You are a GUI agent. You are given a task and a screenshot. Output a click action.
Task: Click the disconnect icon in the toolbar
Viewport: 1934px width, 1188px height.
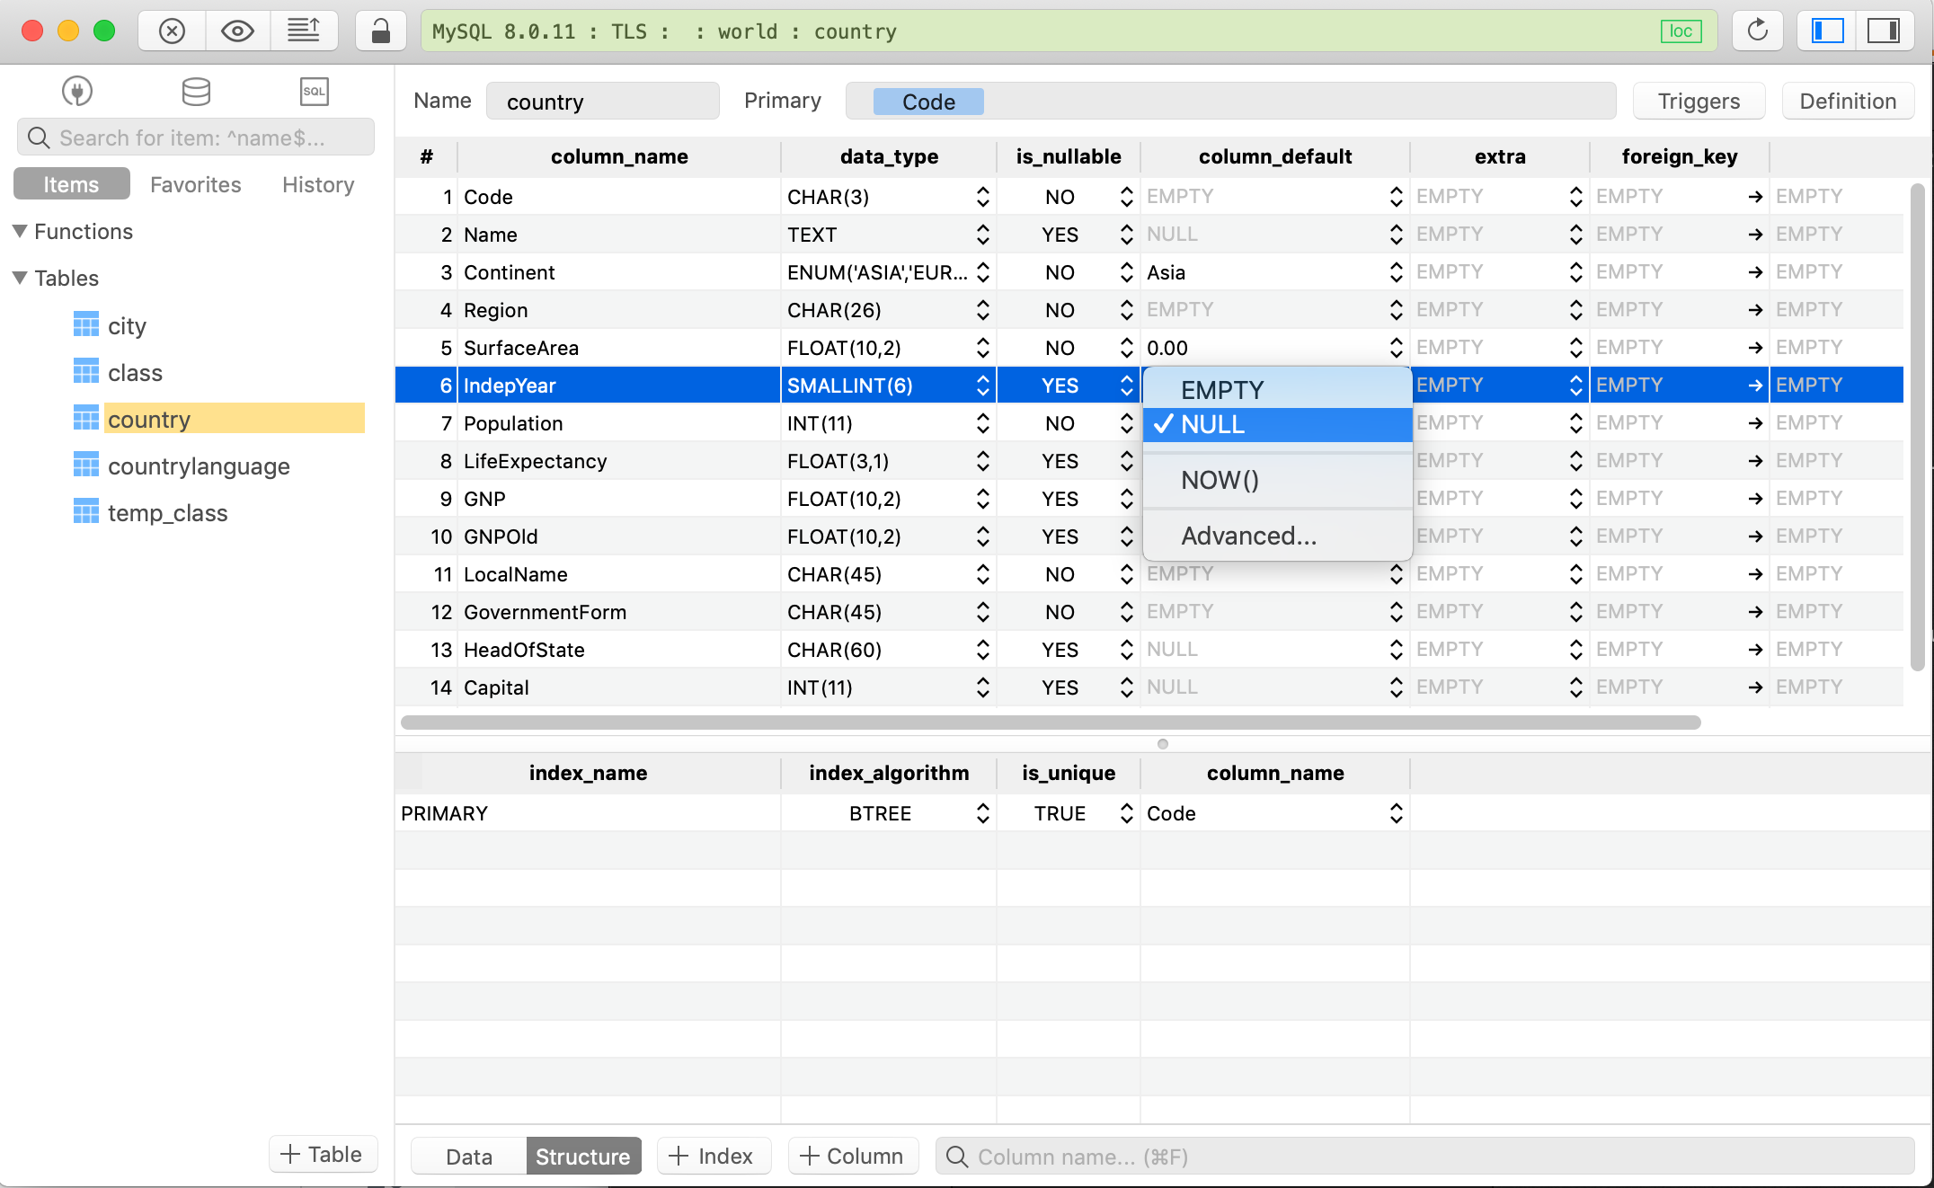[x=170, y=30]
